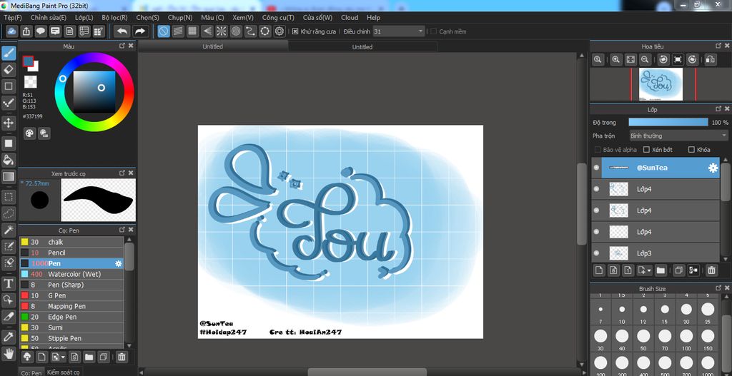Click the Độ trong opacity slider
Screen dimensions: 732x376
coord(668,123)
